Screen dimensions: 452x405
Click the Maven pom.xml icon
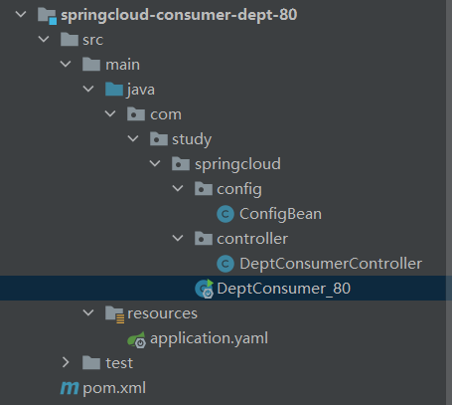click(70, 388)
